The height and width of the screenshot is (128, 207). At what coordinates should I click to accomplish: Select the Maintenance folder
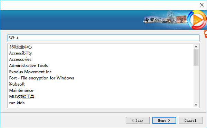[x=21, y=90]
